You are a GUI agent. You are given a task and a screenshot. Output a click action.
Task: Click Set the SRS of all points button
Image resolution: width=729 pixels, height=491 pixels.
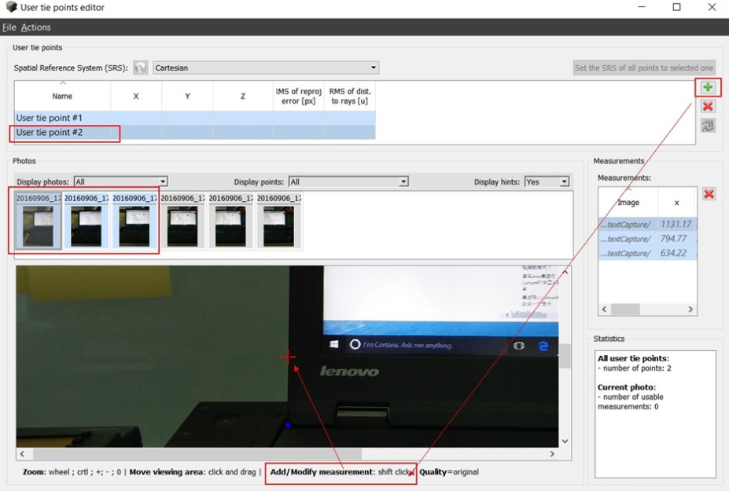point(644,68)
